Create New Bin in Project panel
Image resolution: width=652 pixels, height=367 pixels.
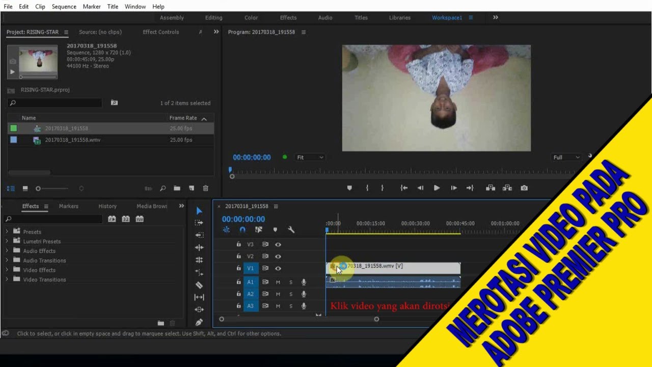[x=177, y=189]
